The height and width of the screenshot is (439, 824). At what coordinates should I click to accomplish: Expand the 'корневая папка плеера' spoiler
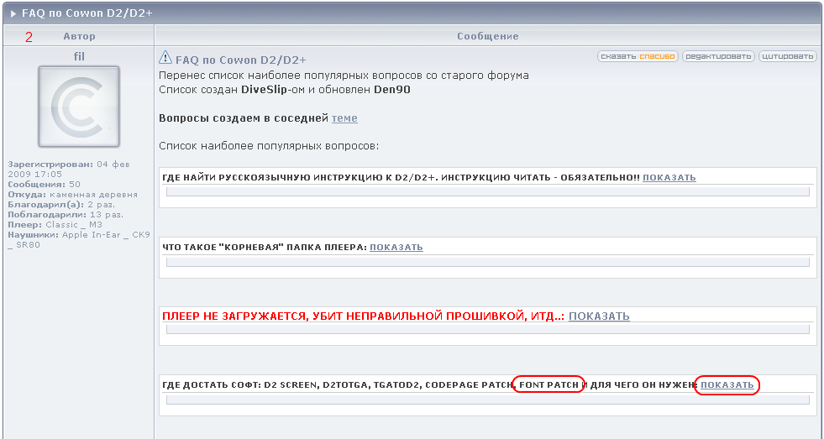pyautogui.click(x=396, y=247)
